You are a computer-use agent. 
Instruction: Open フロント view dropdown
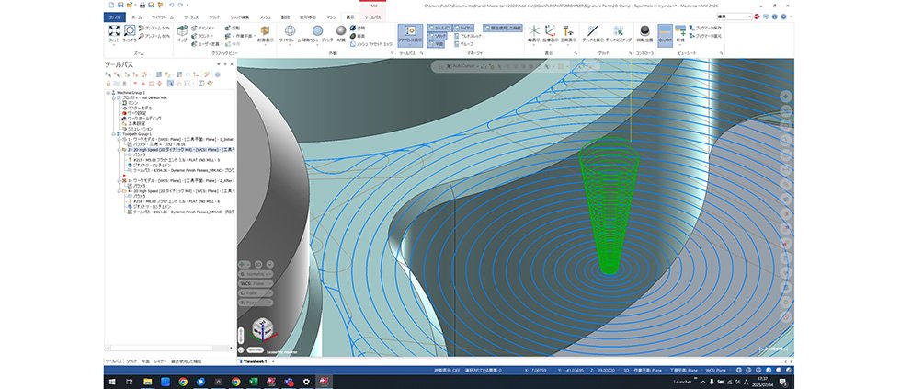(x=214, y=36)
